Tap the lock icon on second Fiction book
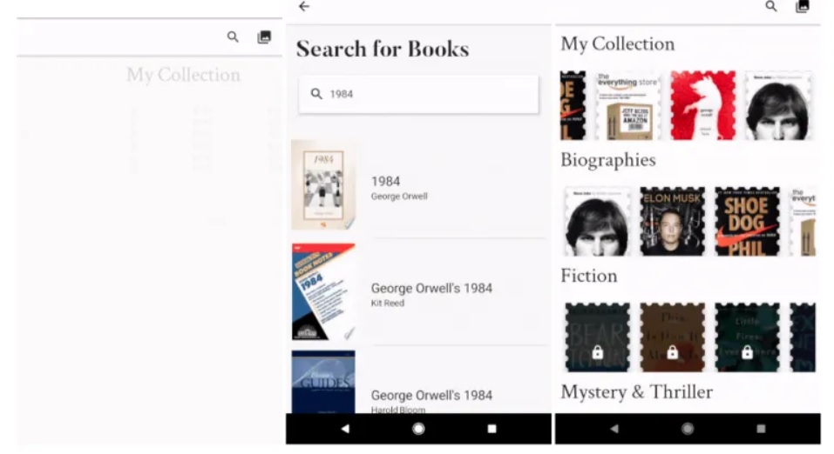The height and width of the screenshot is (454, 834). pos(672,352)
